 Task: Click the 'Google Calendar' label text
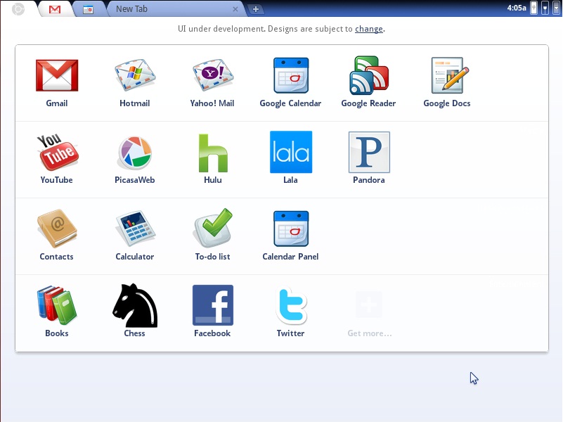[290, 103]
